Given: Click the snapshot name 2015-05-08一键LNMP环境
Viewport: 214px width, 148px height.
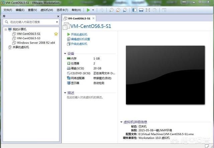Looking at the screenshot, I should coord(155,130).
